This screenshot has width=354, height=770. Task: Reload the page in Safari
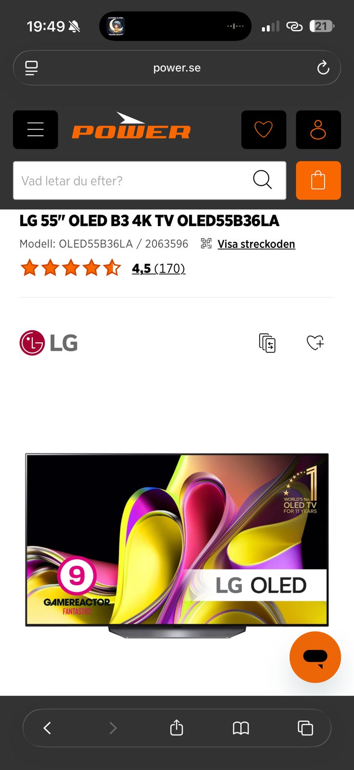[x=323, y=68]
